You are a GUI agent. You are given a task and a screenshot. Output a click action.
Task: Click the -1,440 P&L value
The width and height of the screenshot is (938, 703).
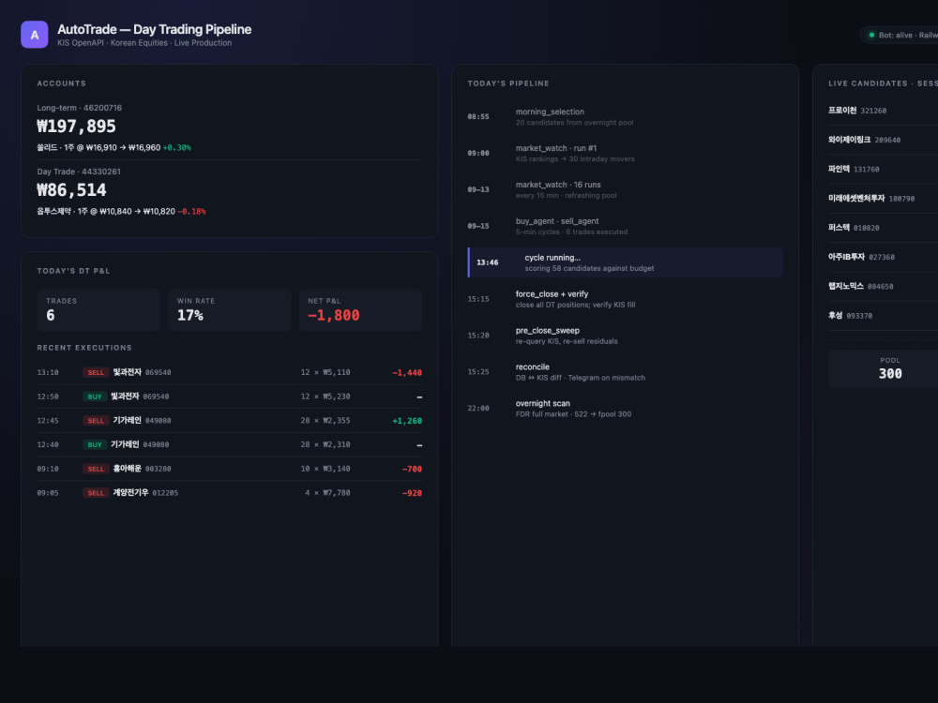click(407, 372)
